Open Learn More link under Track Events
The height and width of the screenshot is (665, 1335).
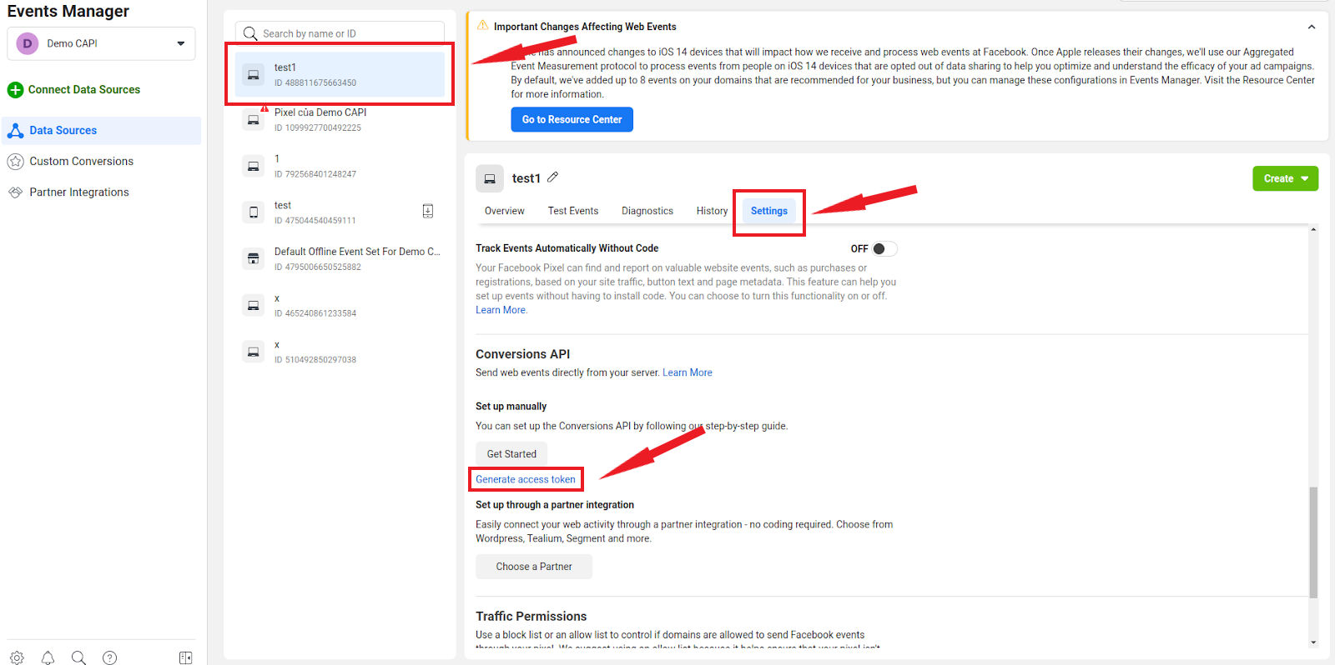(x=501, y=310)
